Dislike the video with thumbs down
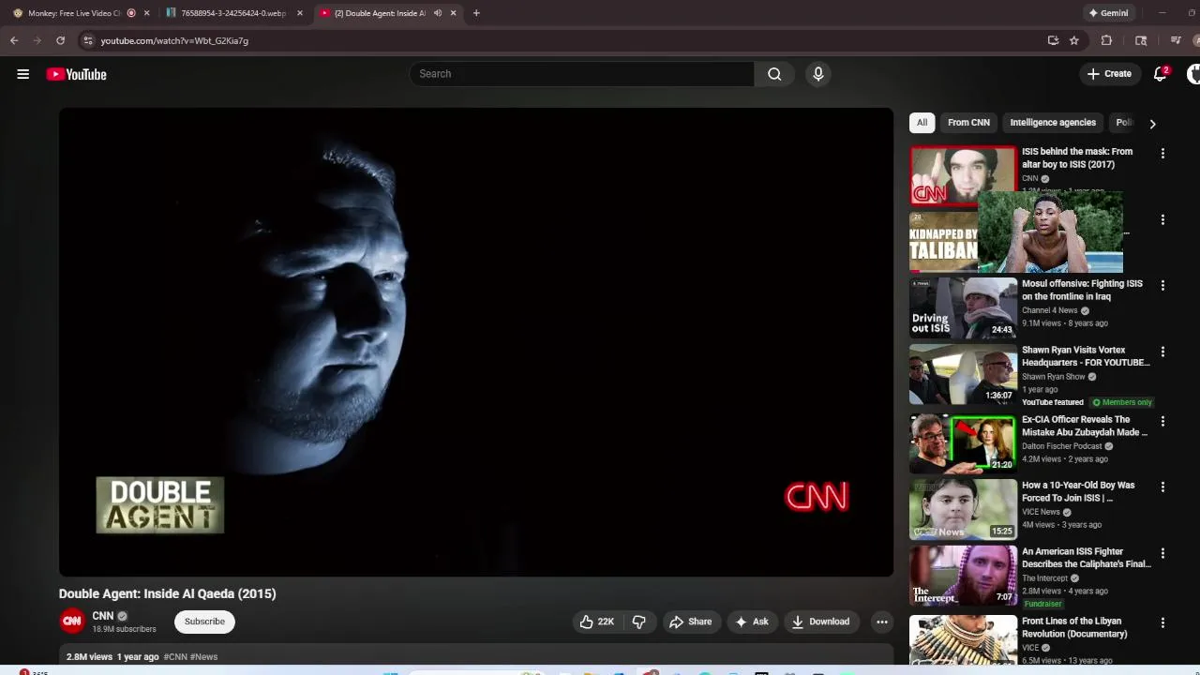 click(x=639, y=622)
